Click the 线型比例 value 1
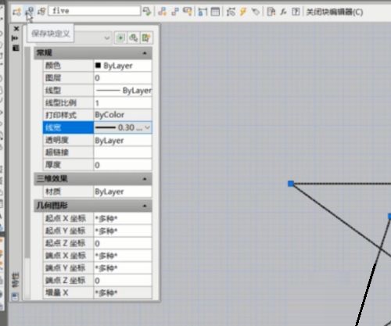391x326 pixels. point(123,103)
